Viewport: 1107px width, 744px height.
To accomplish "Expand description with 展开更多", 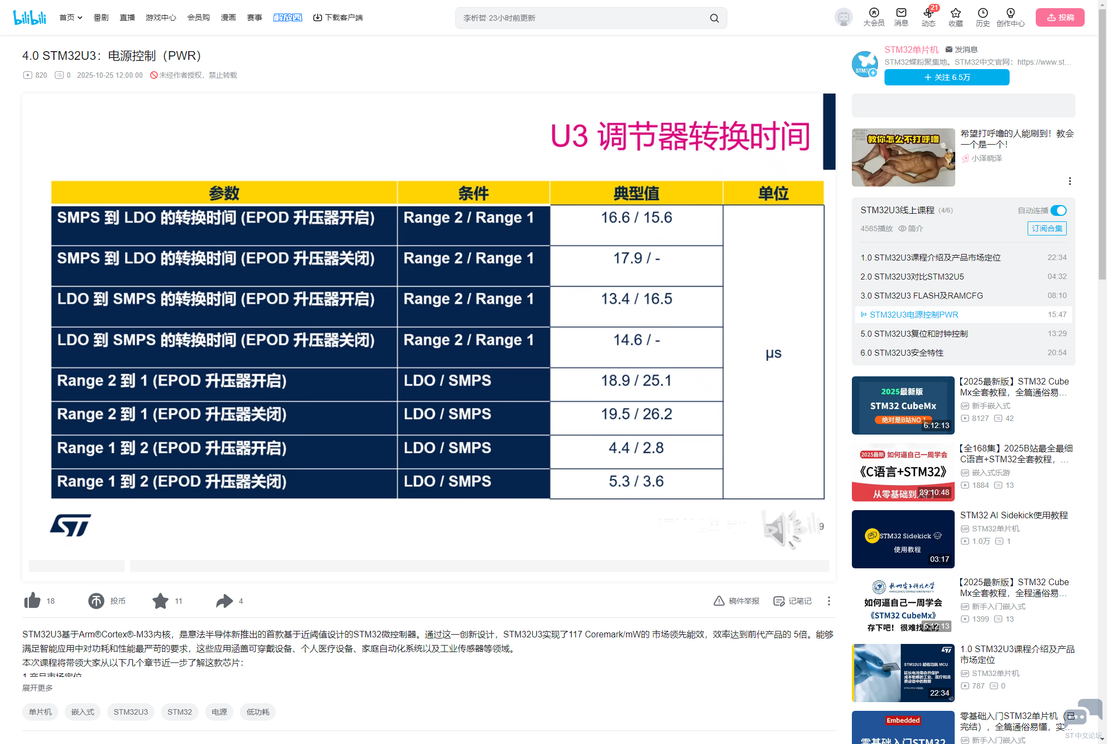I will [x=38, y=687].
